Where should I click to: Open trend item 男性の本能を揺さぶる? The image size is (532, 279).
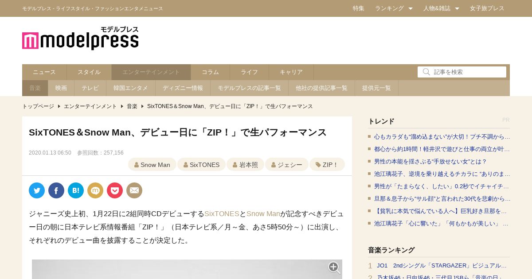[x=430, y=162]
